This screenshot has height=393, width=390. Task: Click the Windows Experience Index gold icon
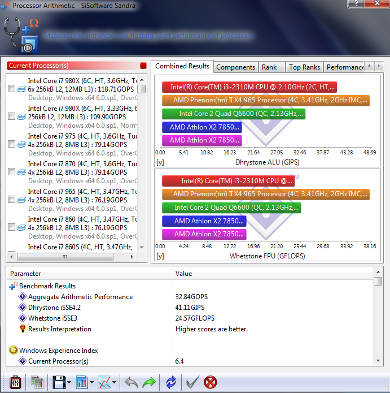pos(13,350)
